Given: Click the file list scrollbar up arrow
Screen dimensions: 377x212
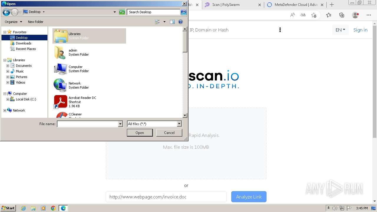Looking at the screenshot, I should 185,29.
